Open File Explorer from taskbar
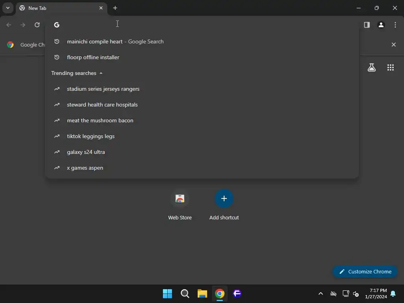 [x=202, y=294]
